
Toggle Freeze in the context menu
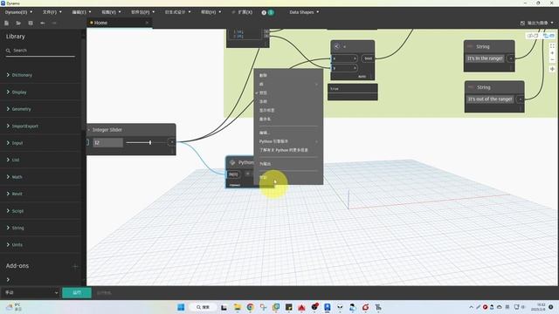[263, 101]
